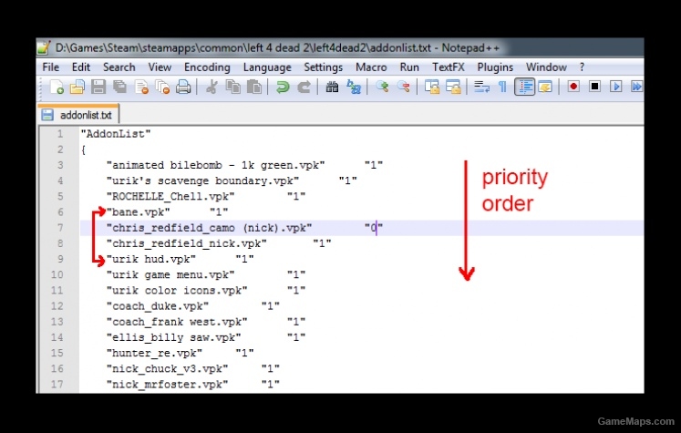Open the Window menu
Screen dimensions: 681x433
546,67
